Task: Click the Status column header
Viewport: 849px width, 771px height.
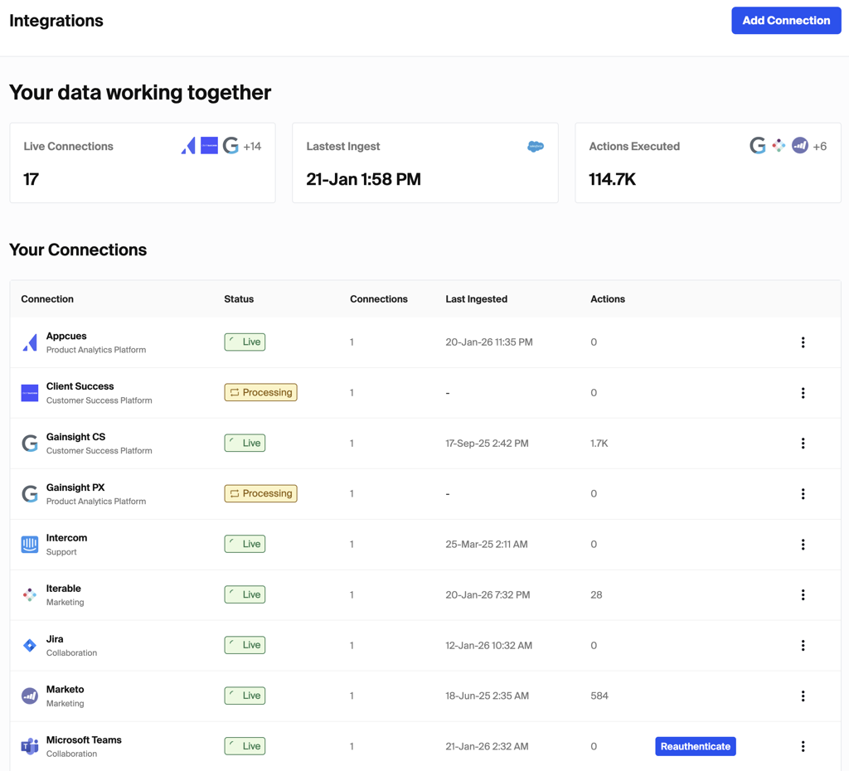Action: [239, 299]
